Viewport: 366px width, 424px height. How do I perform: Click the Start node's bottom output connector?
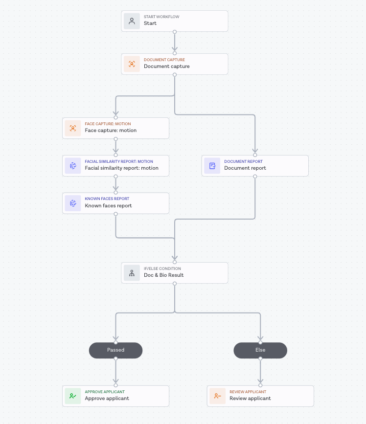tap(175, 32)
